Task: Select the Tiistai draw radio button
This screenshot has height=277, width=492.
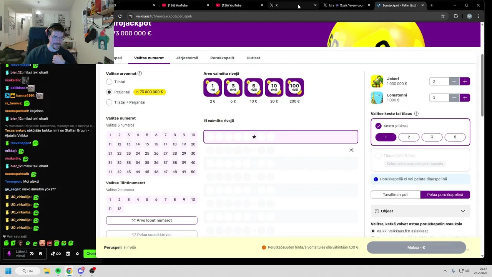Action: click(x=109, y=82)
